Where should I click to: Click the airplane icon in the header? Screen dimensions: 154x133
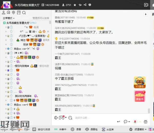[x=80, y=5]
